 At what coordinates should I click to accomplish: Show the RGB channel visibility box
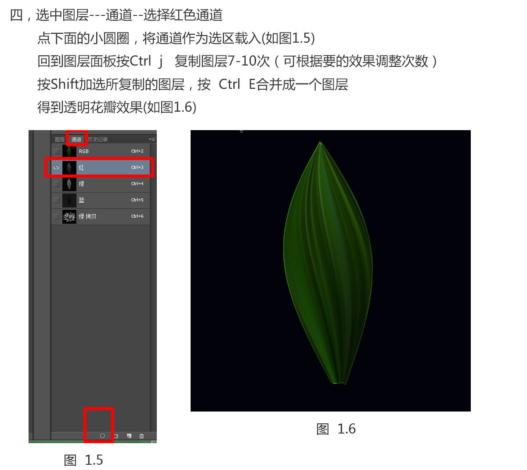point(56,151)
